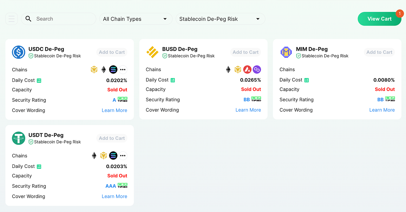Add USDT De-Peg to cart

coord(112,138)
